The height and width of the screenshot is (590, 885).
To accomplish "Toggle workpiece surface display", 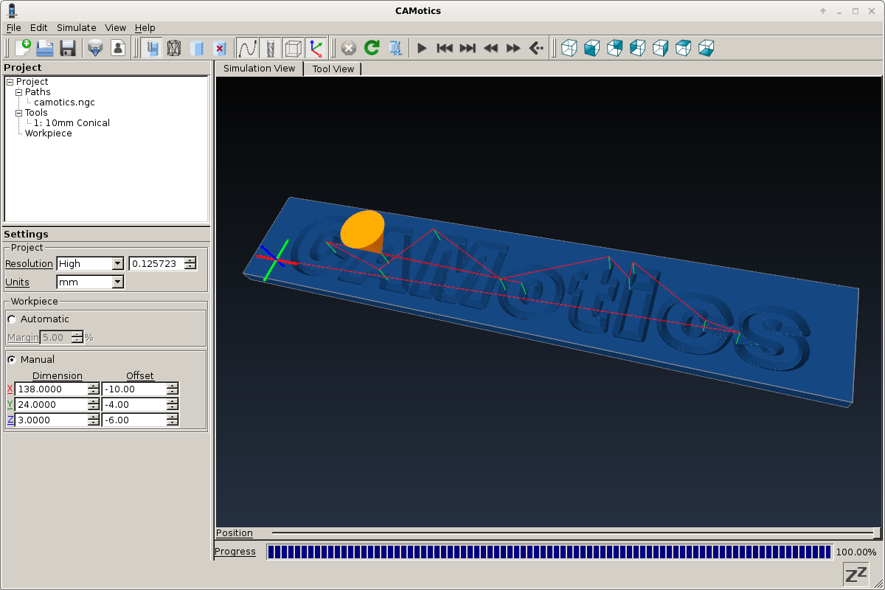I will [x=197, y=48].
